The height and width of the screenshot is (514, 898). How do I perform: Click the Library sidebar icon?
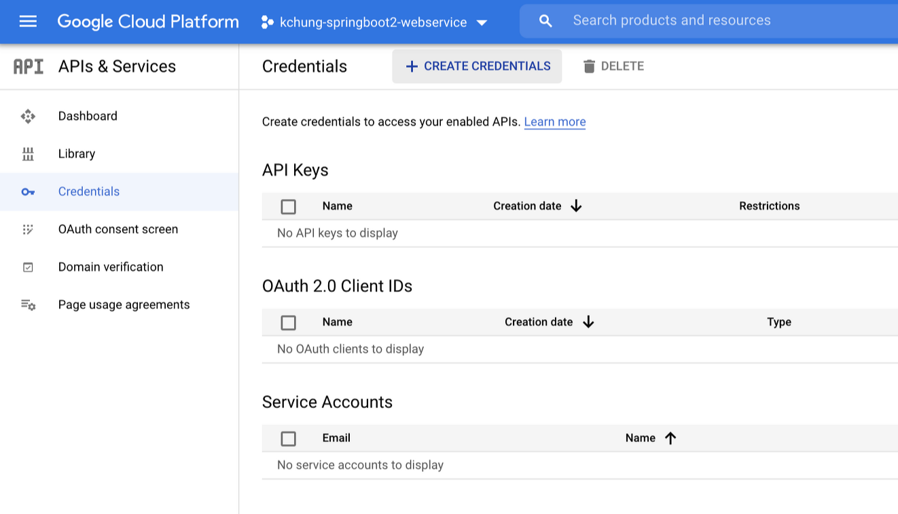click(x=28, y=154)
